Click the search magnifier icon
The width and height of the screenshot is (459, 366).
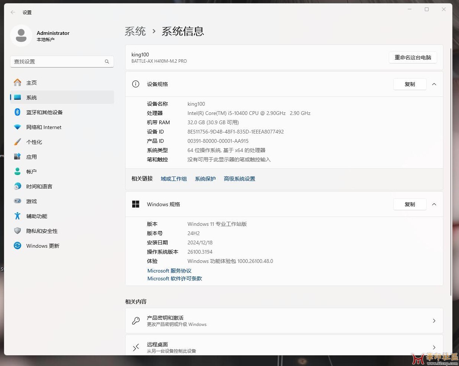click(x=107, y=62)
